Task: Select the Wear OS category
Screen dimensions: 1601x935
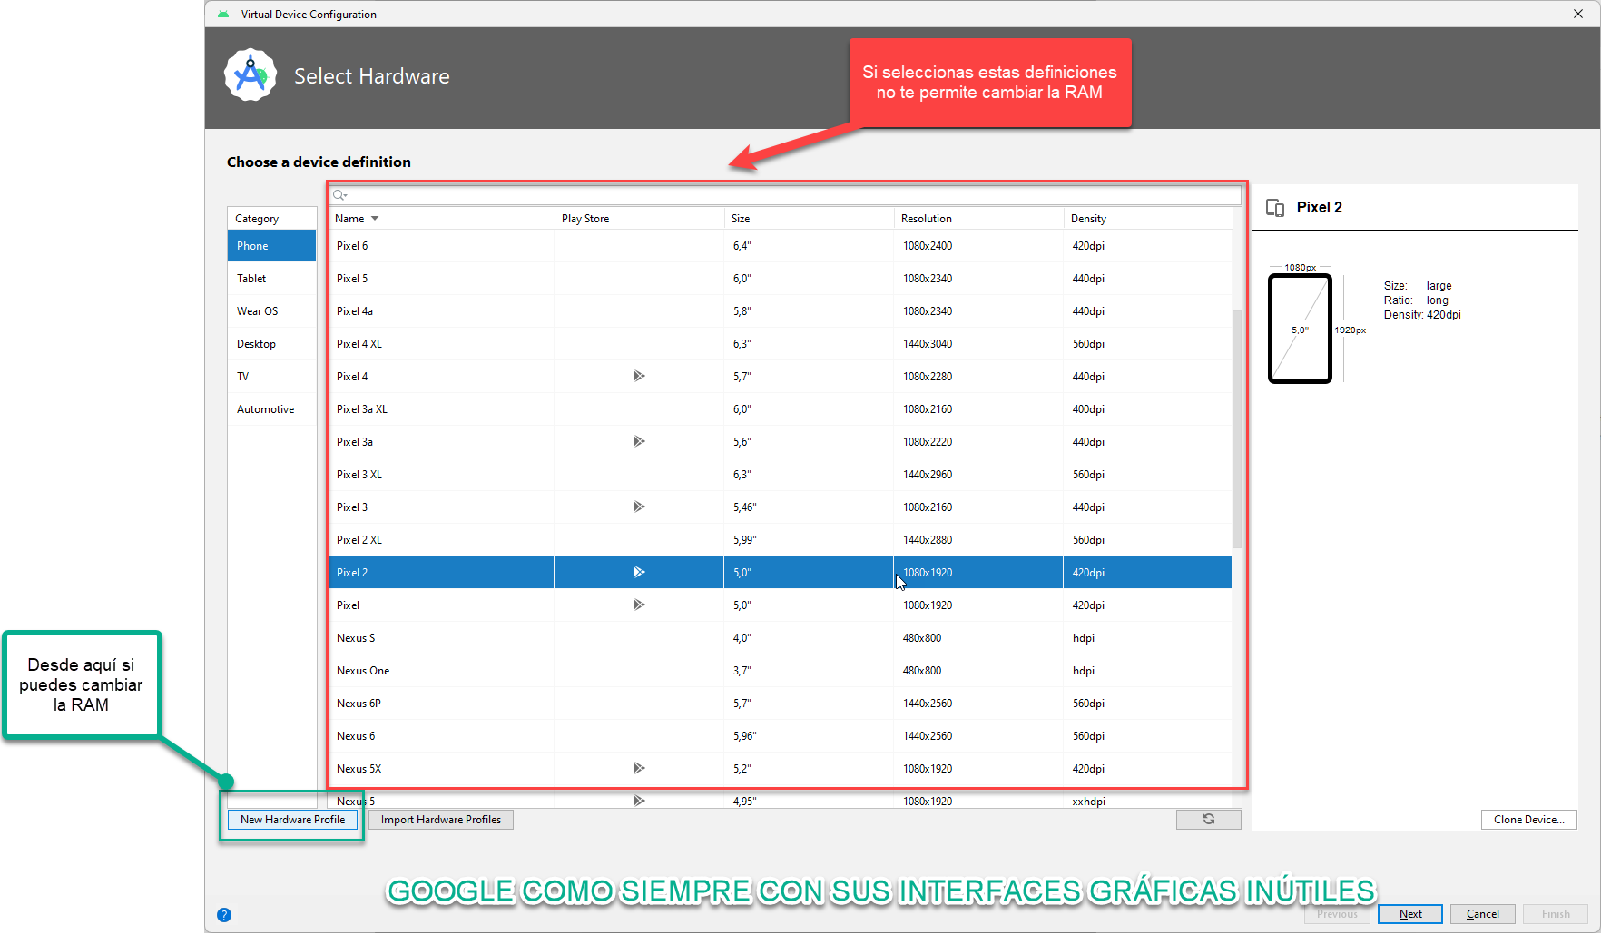Action: tap(271, 311)
